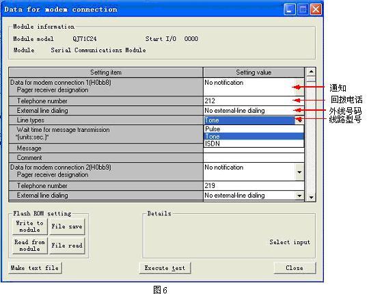The width and height of the screenshot is (369, 294).
Task: Click Read from module button
Action: [30, 245]
